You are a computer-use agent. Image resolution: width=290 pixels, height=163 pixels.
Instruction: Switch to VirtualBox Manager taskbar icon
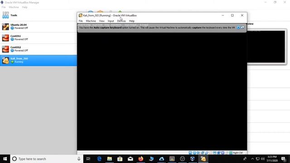tap(193, 159)
